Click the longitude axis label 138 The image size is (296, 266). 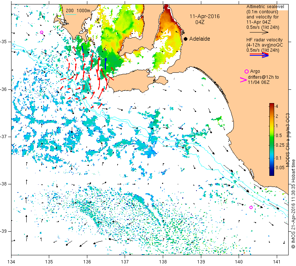tap(163, 262)
